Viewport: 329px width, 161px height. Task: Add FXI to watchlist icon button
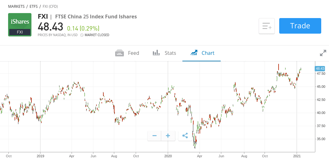pos(267,26)
